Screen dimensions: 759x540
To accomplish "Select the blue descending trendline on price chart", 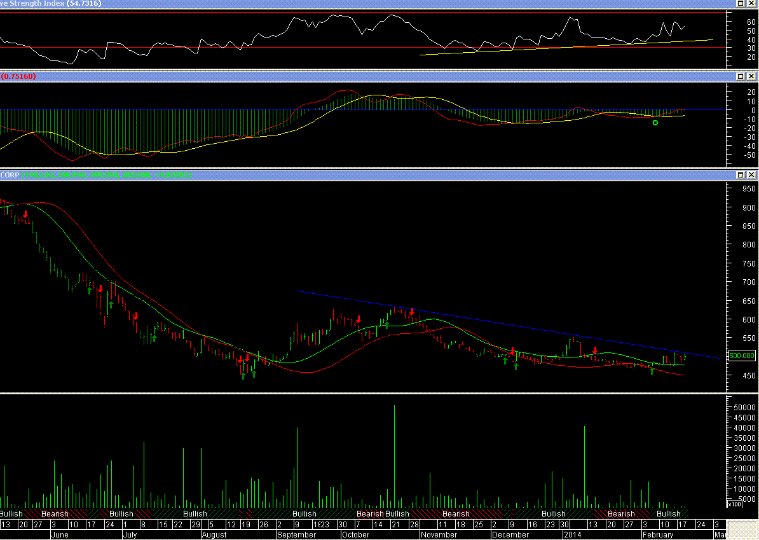I will (x=509, y=324).
